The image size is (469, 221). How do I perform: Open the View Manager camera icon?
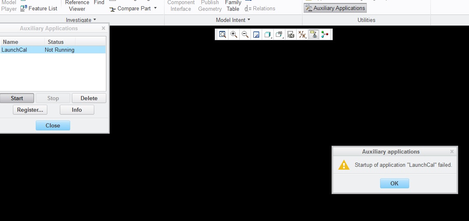(291, 34)
